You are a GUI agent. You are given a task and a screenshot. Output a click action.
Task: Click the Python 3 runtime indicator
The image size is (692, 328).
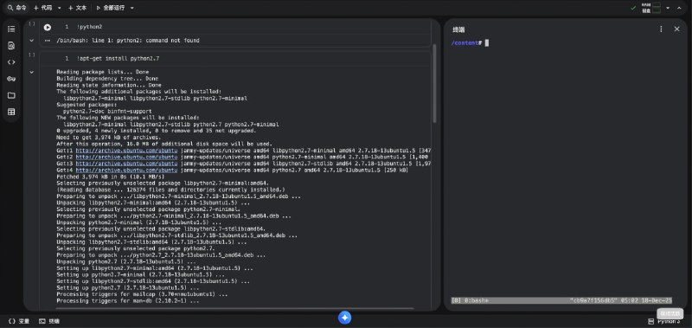(664, 321)
